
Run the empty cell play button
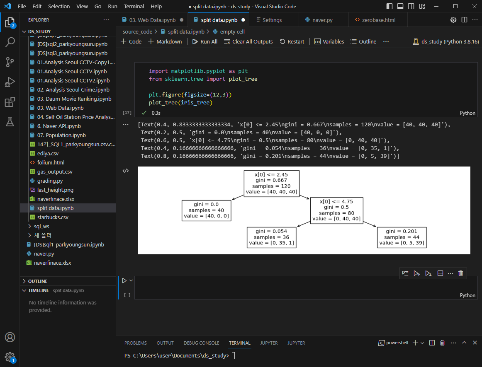point(124,280)
